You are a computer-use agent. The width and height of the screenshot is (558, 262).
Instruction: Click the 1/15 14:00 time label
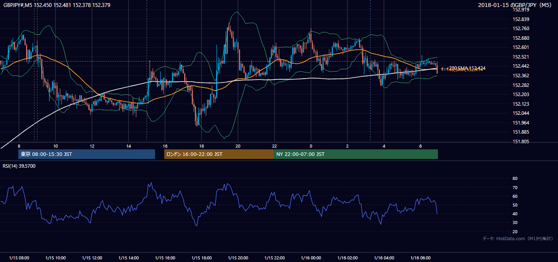(x=128, y=258)
